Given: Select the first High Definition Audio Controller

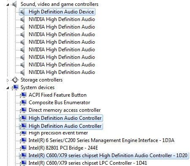Looking at the screenshot, I should (x=61, y=118).
